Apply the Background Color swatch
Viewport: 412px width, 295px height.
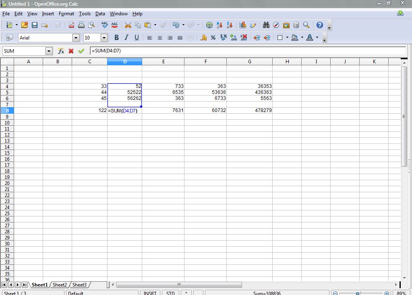click(x=295, y=37)
